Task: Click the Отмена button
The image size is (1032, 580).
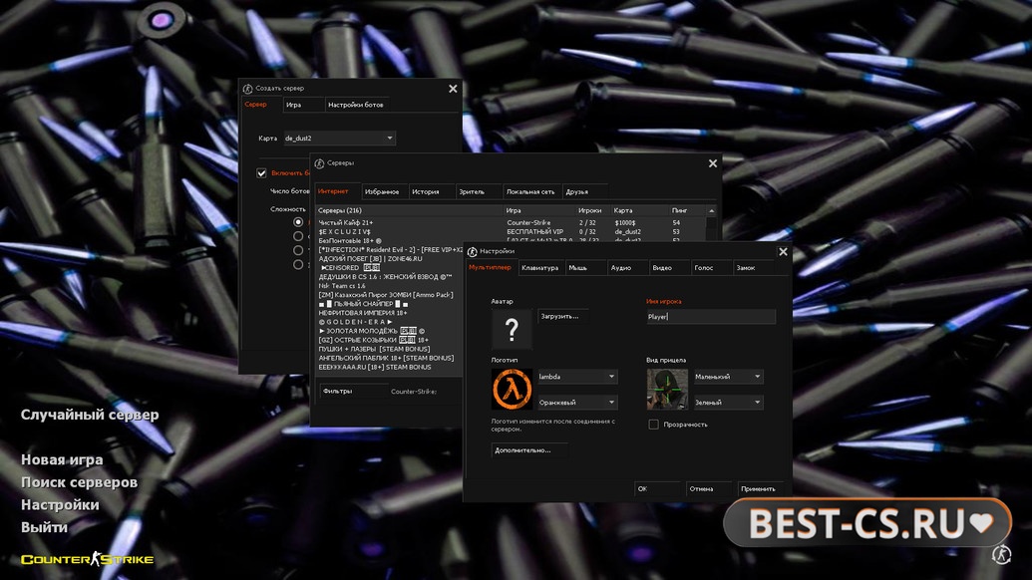Action: 708,488
